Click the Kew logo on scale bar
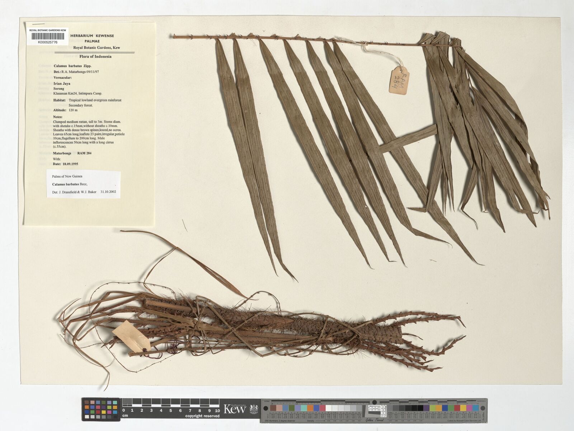This screenshot has width=574, height=431. (x=235, y=409)
